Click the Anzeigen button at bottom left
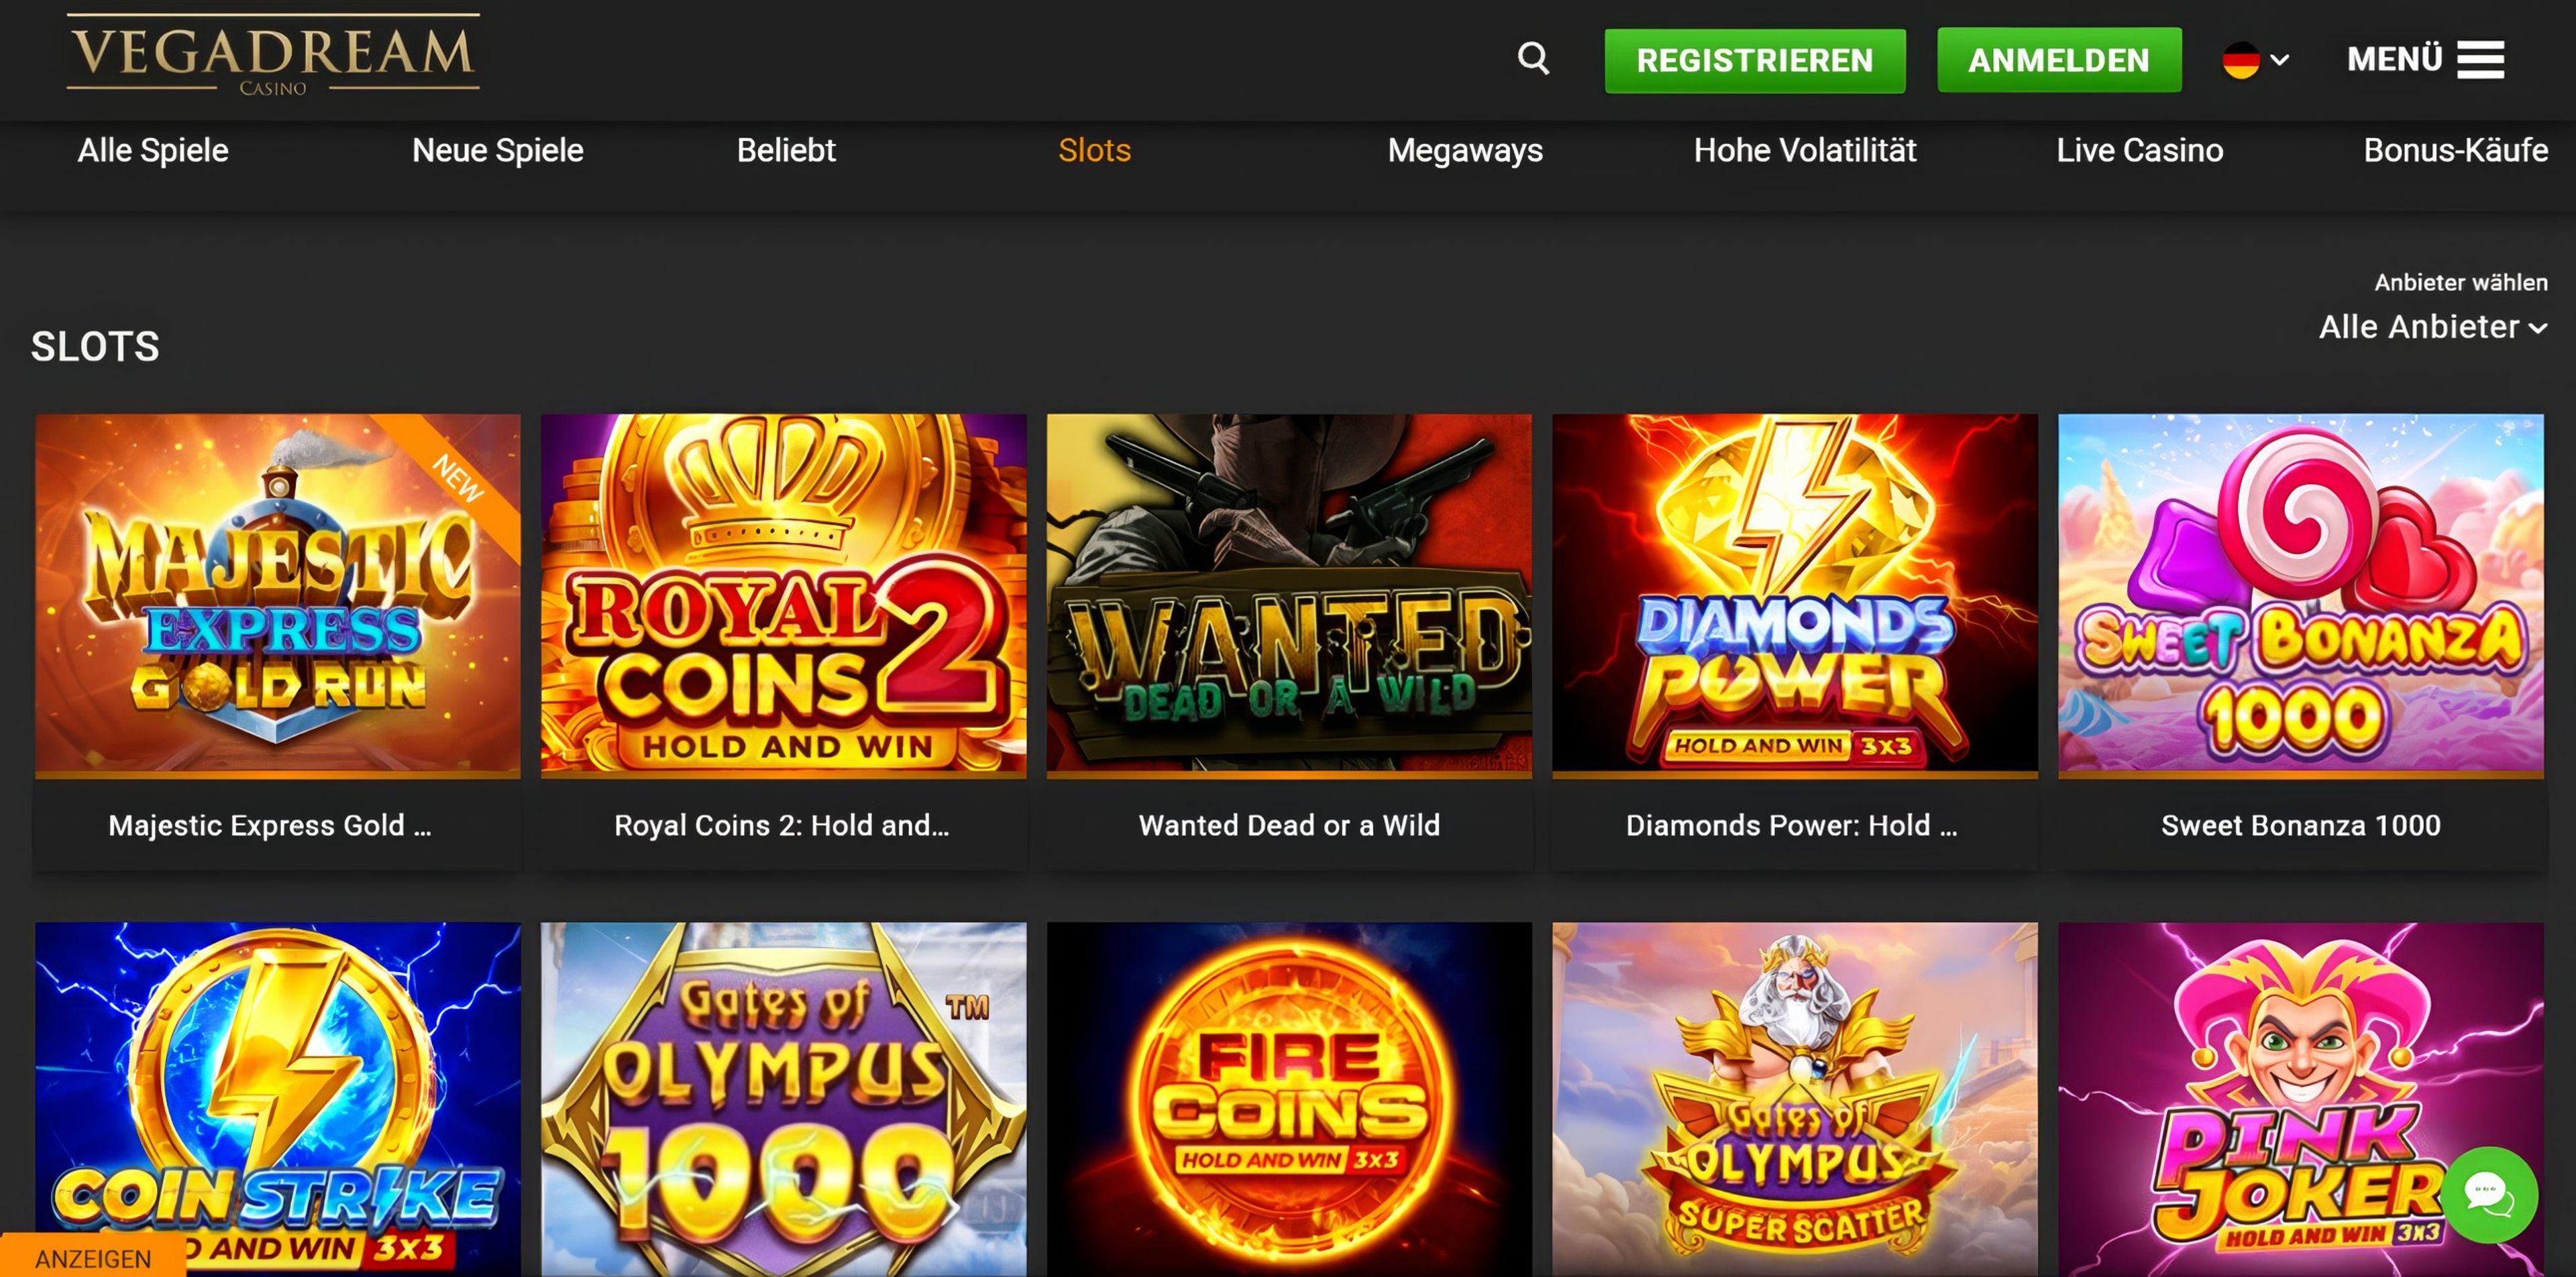This screenshot has width=2576, height=1277. click(x=93, y=1257)
